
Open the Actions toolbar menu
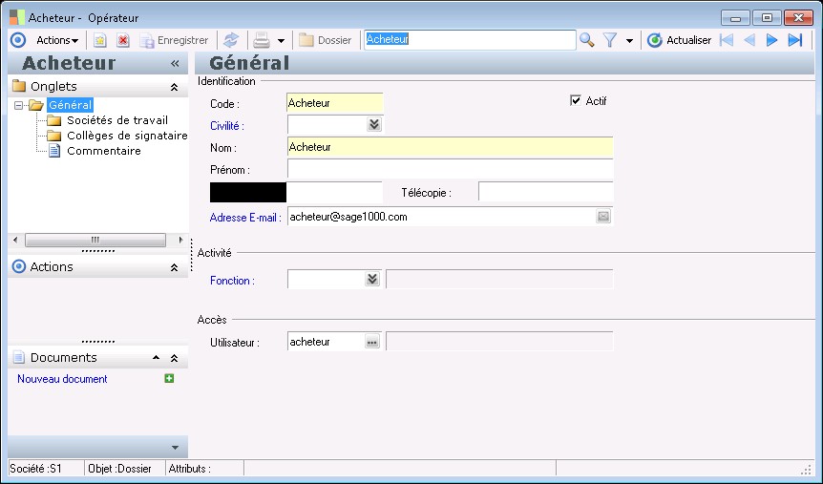pyautogui.click(x=57, y=40)
